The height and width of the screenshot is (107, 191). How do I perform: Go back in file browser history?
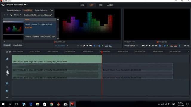(4, 15)
